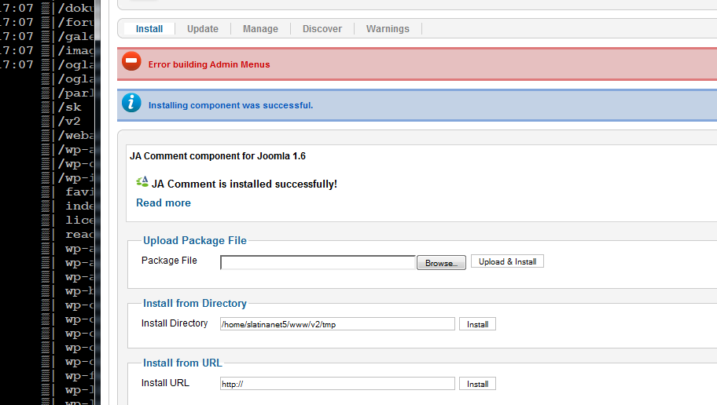The width and height of the screenshot is (717, 405).
Task: Click Install button beside Install URL
Action: point(477,384)
